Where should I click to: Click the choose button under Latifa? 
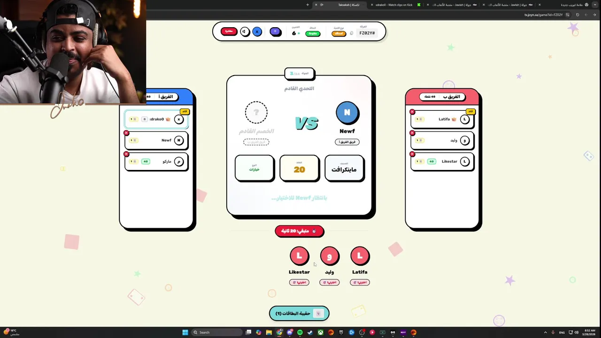pos(360,282)
